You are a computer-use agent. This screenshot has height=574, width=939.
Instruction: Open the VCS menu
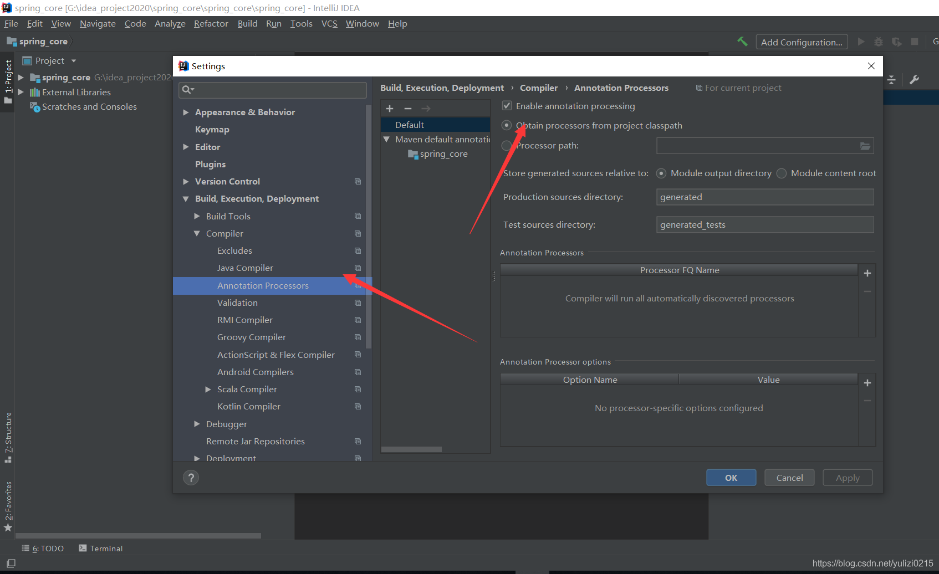pos(329,24)
